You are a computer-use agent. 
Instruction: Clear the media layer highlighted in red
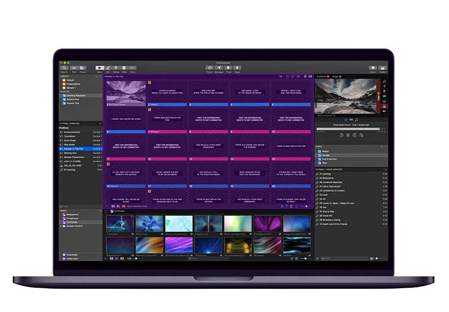384,106
